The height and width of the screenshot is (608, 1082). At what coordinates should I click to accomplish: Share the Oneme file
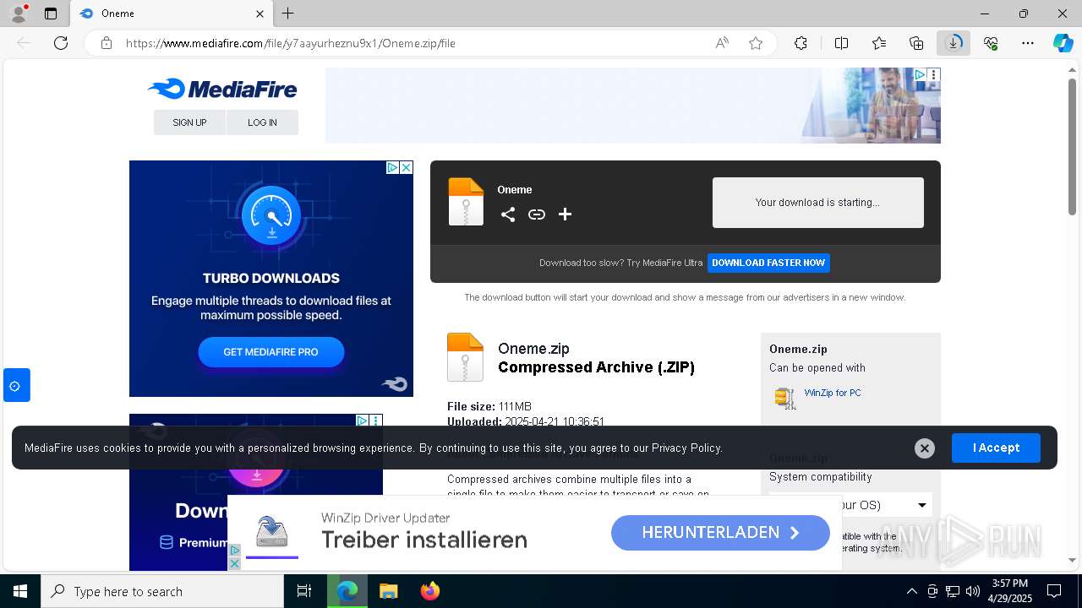click(x=508, y=214)
